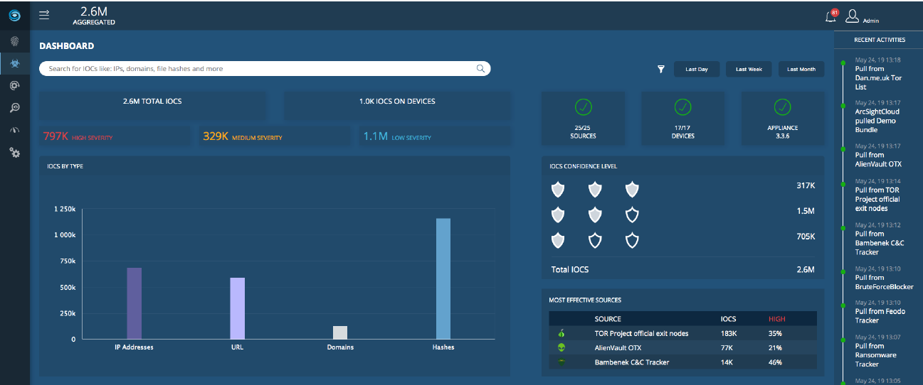Open the settings gears sidebar icon

[14, 152]
